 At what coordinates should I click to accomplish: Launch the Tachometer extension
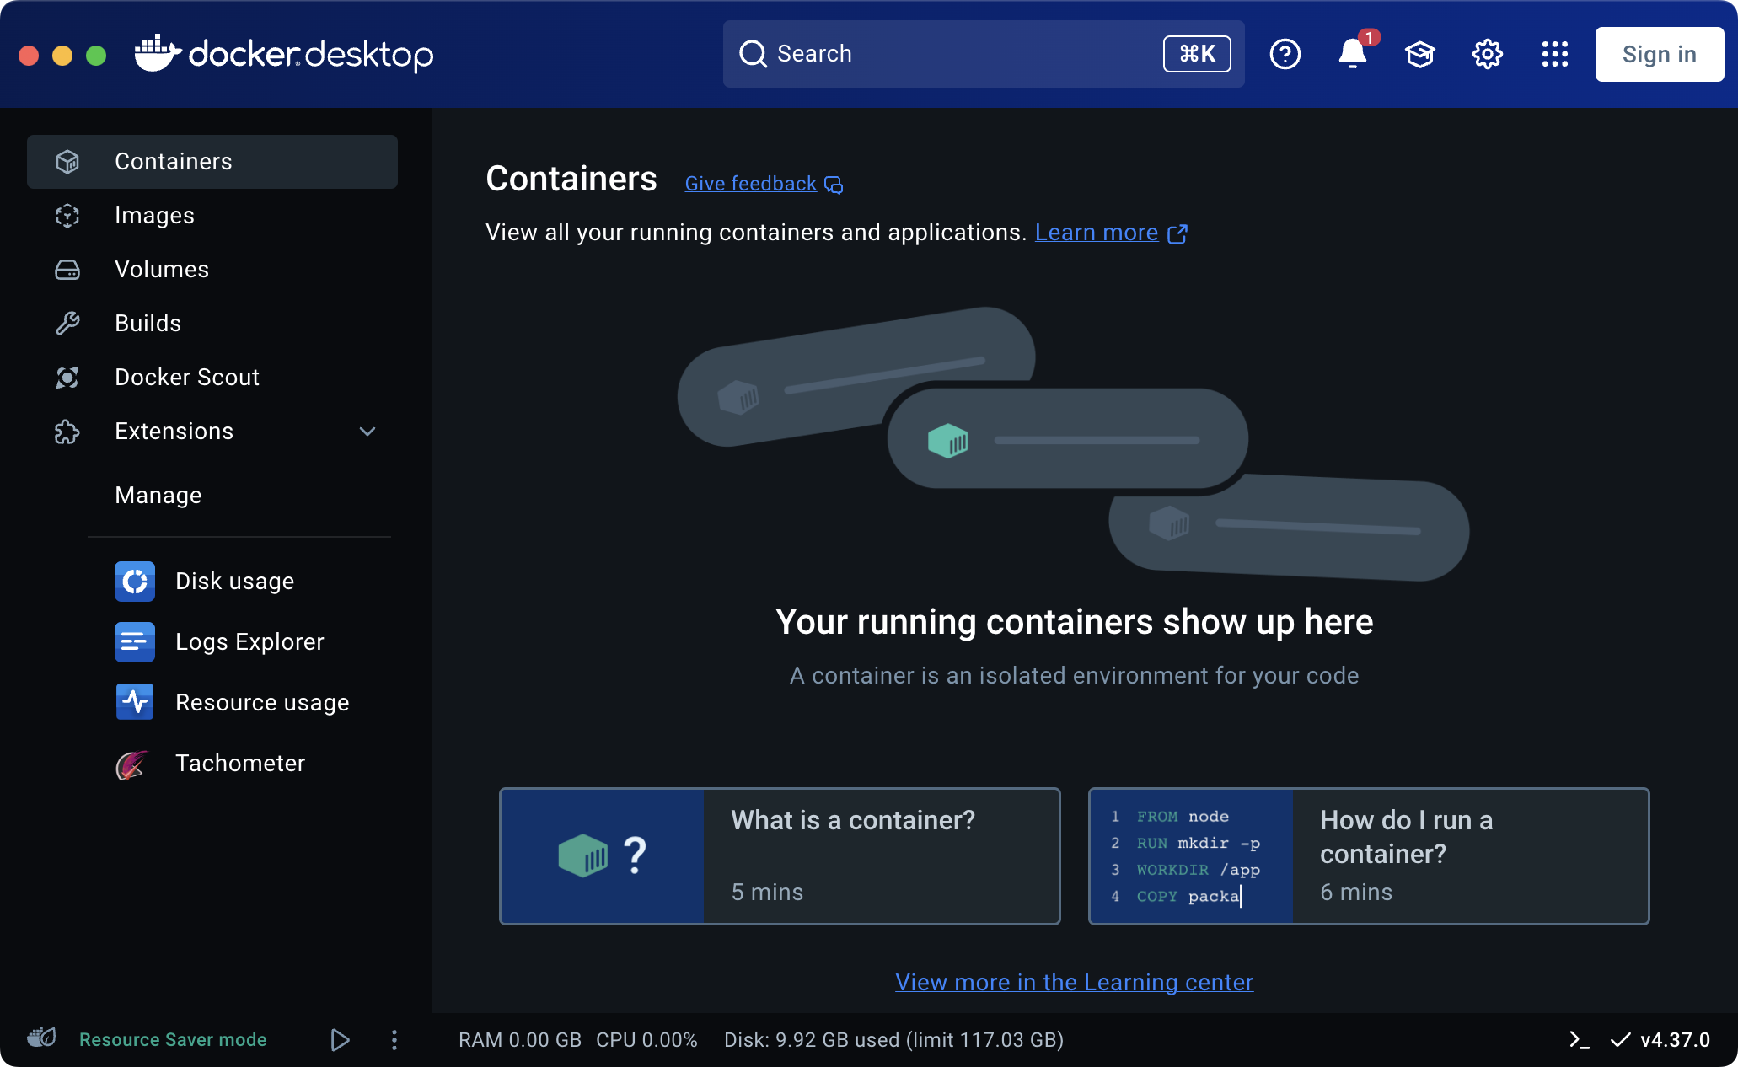(x=240, y=763)
